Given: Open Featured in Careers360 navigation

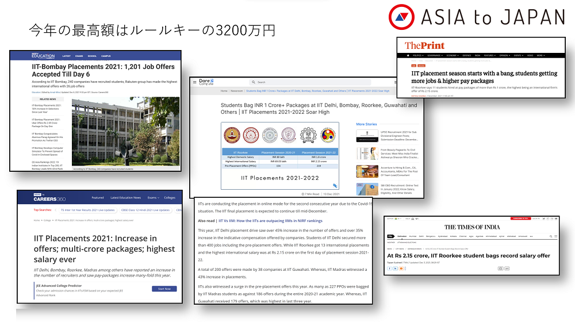Looking at the screenshot, I should pos(98,198).
